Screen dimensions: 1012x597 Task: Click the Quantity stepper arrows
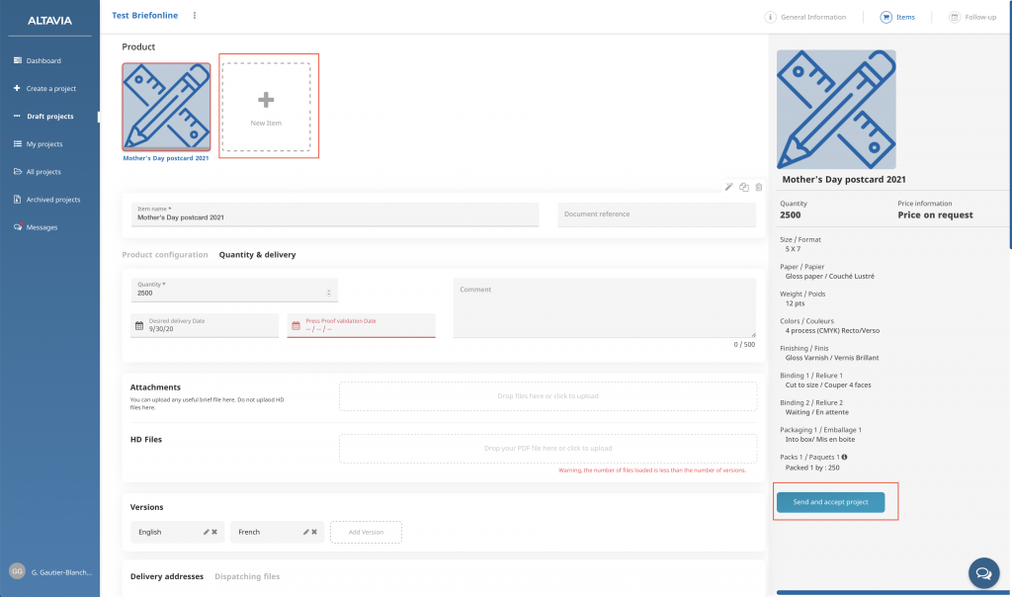pos(328,293)
